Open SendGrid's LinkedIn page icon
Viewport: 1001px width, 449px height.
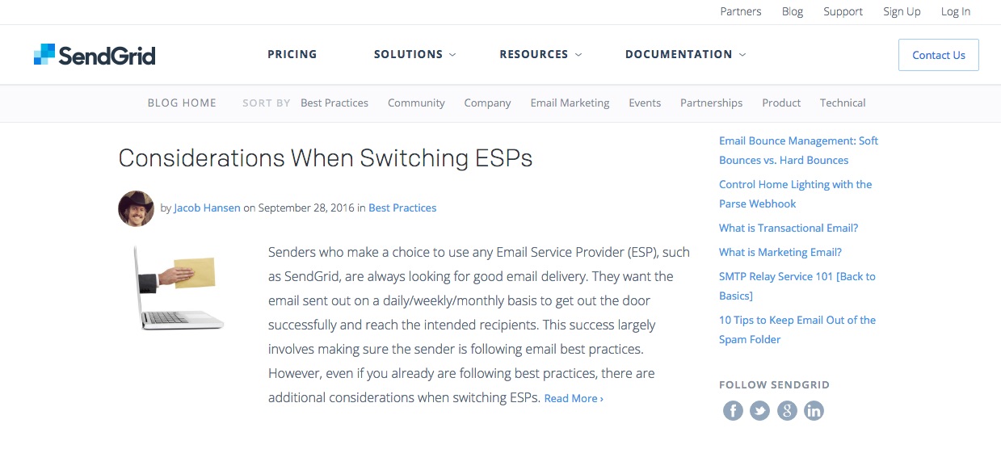(814, 411)
